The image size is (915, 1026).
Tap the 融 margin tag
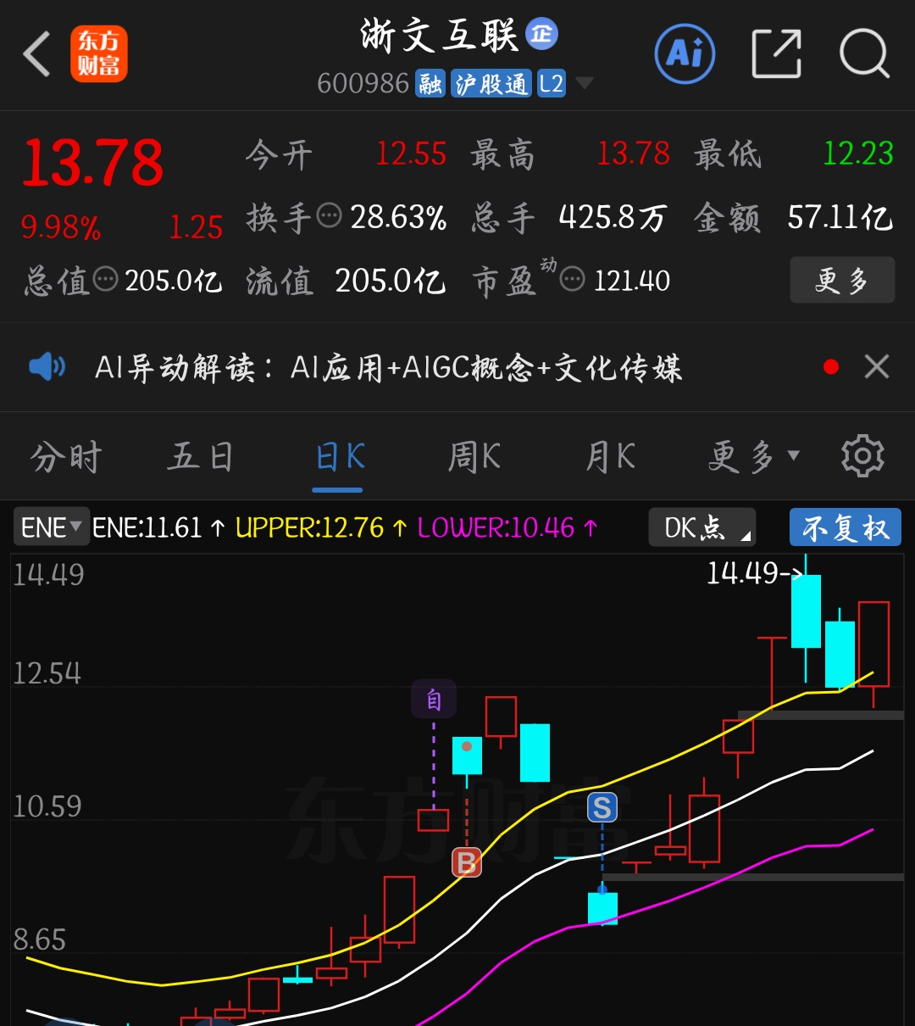coord(430,84)
